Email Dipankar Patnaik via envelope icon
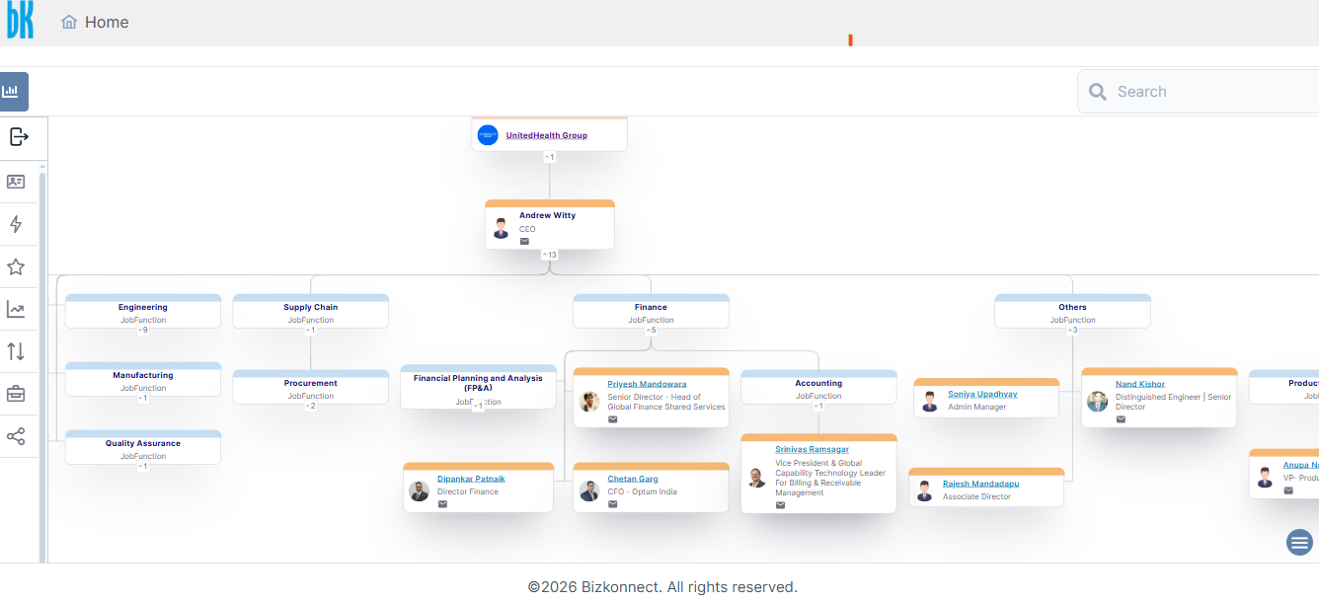This screenshot has width=1319, height=602. [x=442, y=504]
